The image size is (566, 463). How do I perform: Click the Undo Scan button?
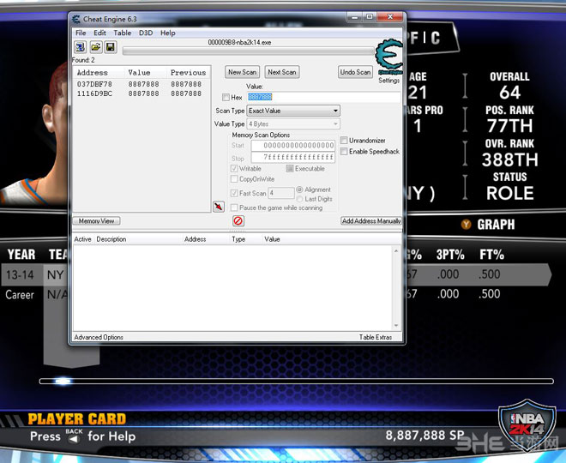click(355, 72)
